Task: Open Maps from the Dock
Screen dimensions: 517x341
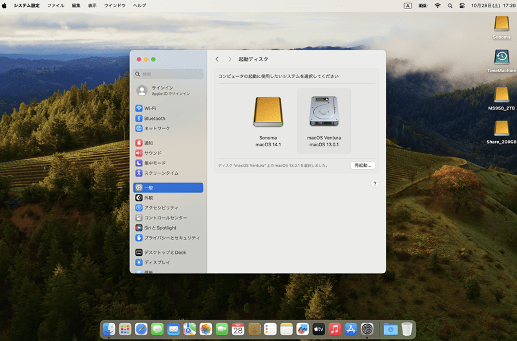Action: coord(189,329)
